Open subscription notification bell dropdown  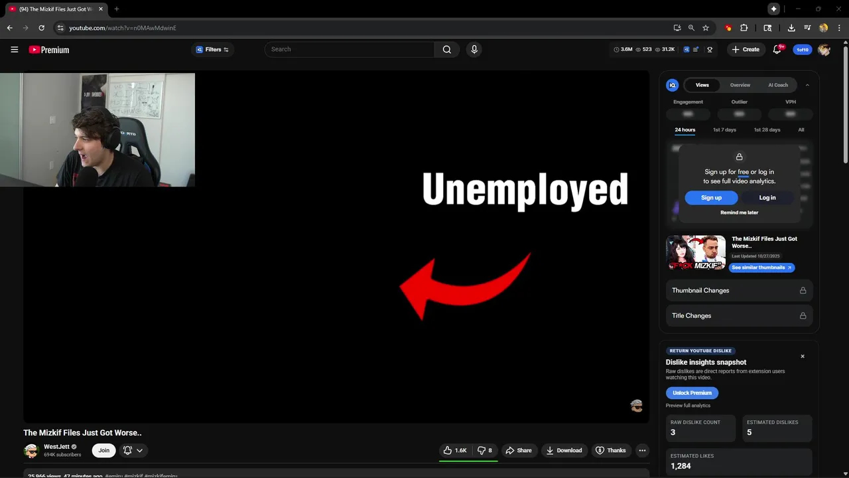(x=133, y=450)
